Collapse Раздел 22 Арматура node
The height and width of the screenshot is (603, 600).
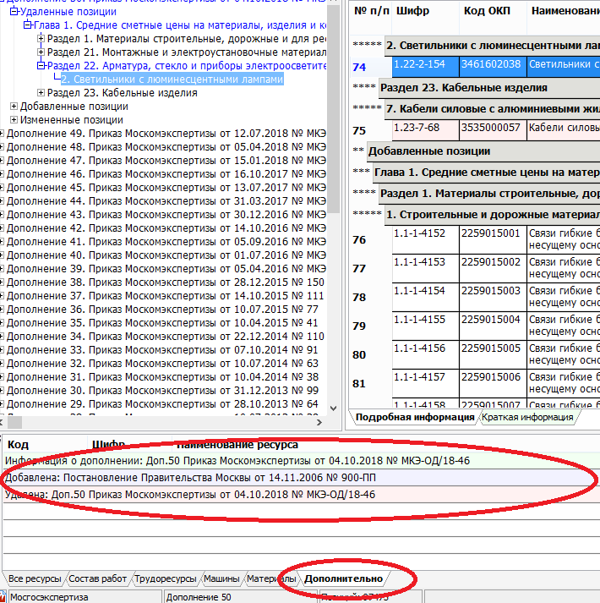(x=41, y=66)
